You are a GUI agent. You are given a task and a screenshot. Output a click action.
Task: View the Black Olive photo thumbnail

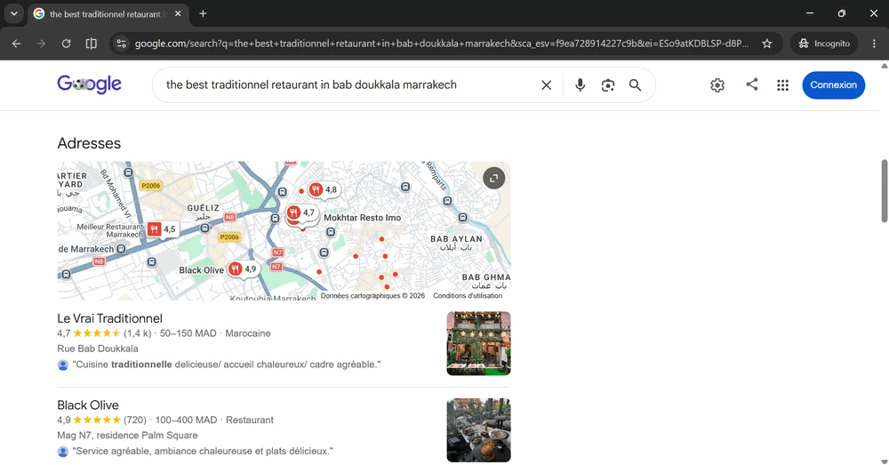pyautogui.click(x=478, y=429)
